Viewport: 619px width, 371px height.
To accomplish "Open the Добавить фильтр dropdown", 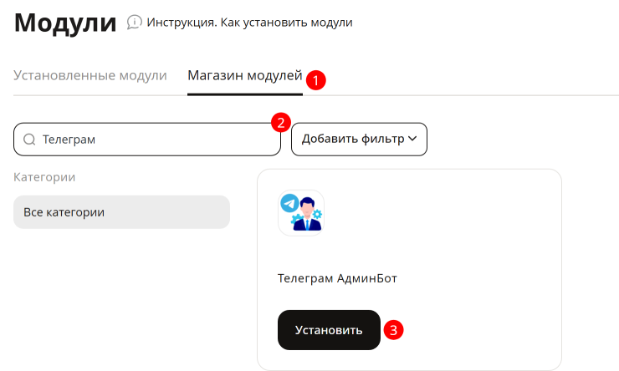I will [x=359, y=140].
